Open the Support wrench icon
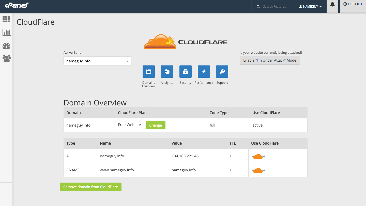The image size is (366, 206). [x=222, y=72]
